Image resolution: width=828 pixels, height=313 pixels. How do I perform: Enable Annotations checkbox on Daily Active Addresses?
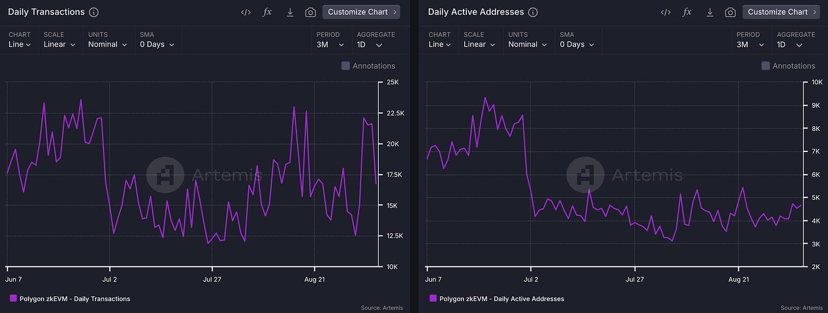point(765,66)
